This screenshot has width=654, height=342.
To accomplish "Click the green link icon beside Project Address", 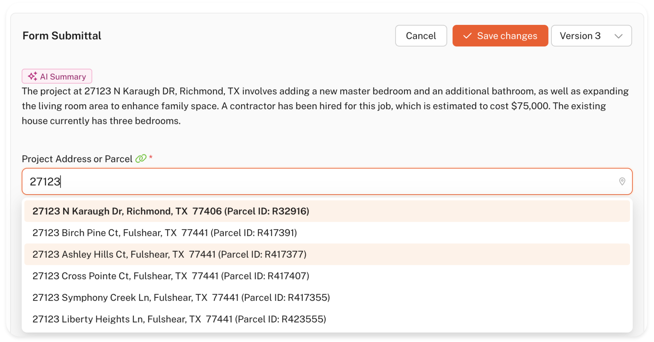I will [141, 159].
